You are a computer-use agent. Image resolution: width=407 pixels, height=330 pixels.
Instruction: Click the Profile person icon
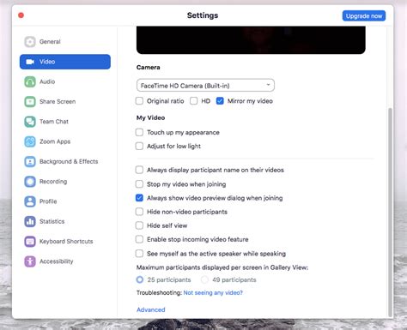point(30,201)
